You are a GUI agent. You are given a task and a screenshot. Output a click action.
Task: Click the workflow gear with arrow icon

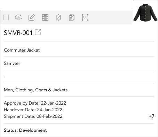pos(18,17)
